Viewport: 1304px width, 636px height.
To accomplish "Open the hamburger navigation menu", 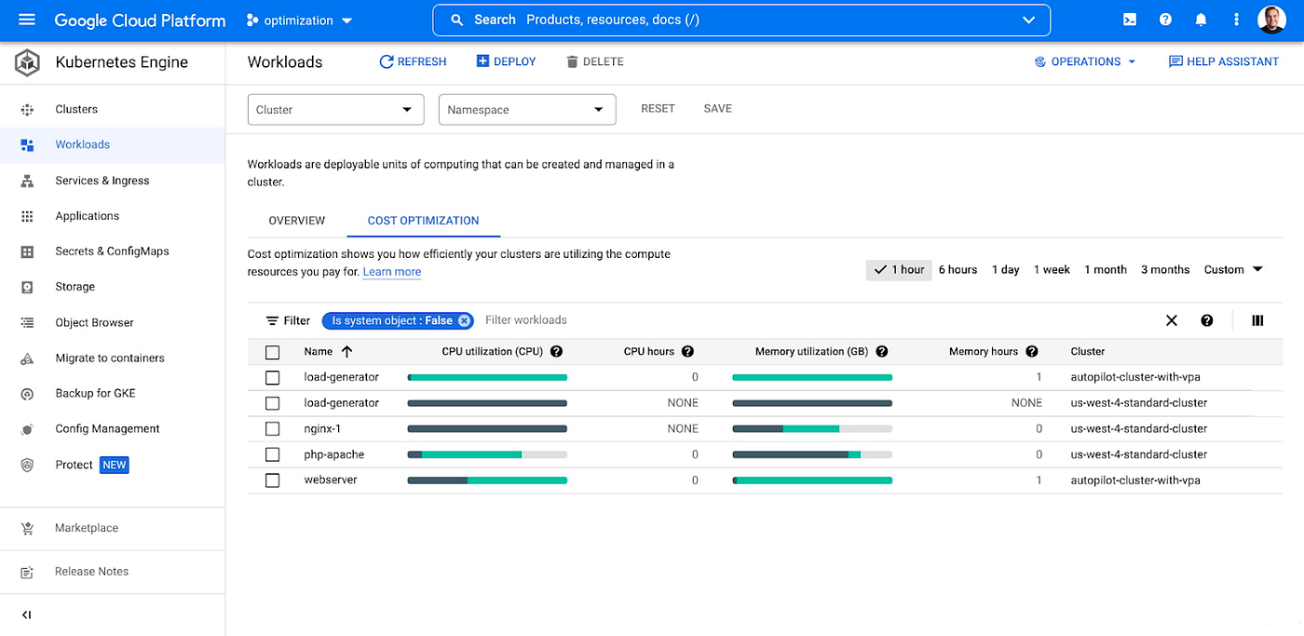I will click(26, 20).
